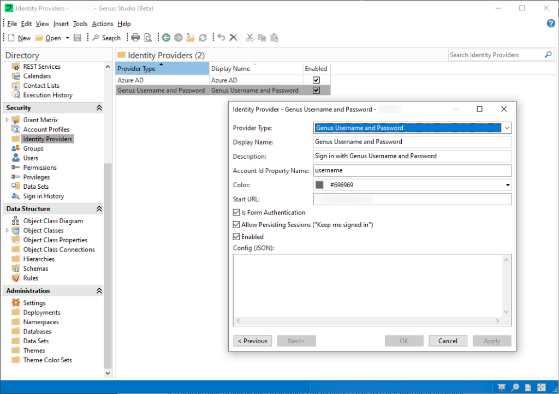The height and width of the screenshot is (394, 559).
Task: Click the Previous button
Action: click(x=252, y=341)
